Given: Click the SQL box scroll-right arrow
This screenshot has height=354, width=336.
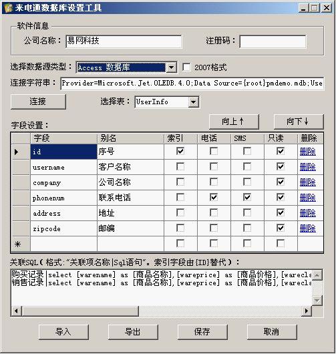Looking at the screenshot, I should 307,311.
